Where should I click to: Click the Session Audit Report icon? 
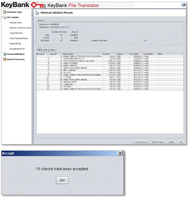[x=5, y=54]
